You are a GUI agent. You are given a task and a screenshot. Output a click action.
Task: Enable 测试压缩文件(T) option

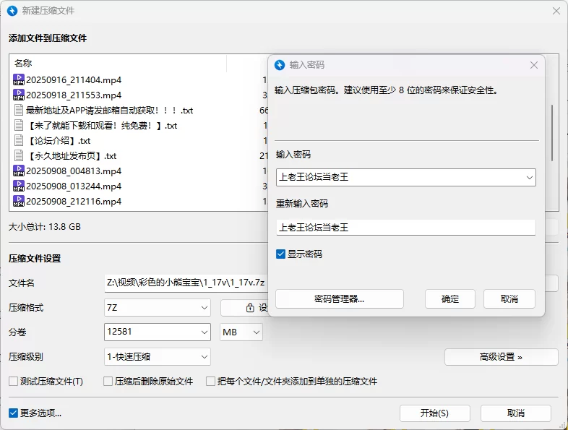14,381
